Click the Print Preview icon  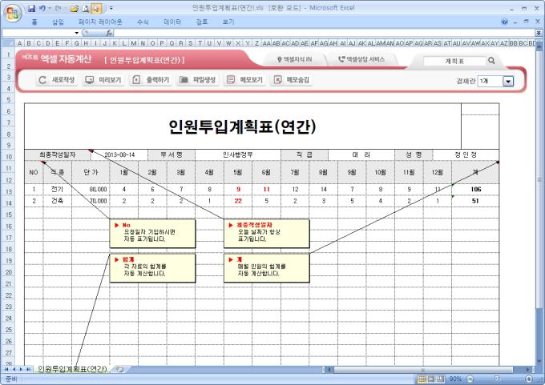point(86,8)
